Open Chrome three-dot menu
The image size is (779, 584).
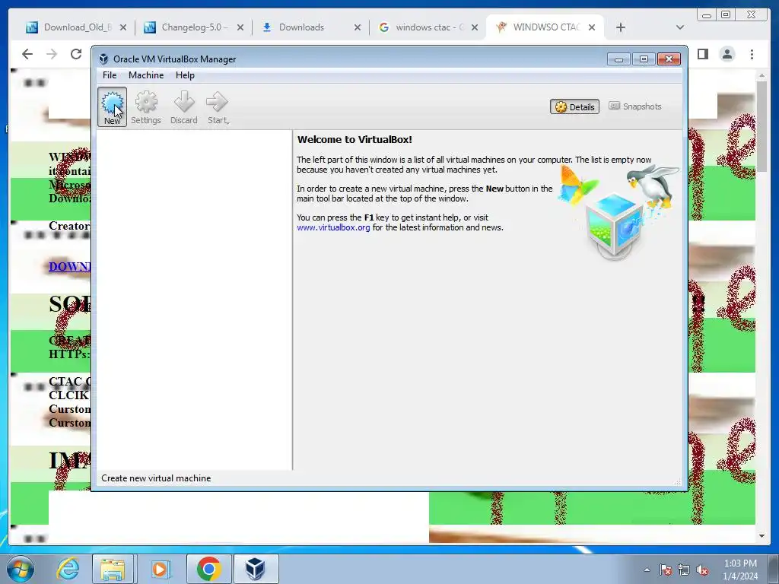(752, 54)
